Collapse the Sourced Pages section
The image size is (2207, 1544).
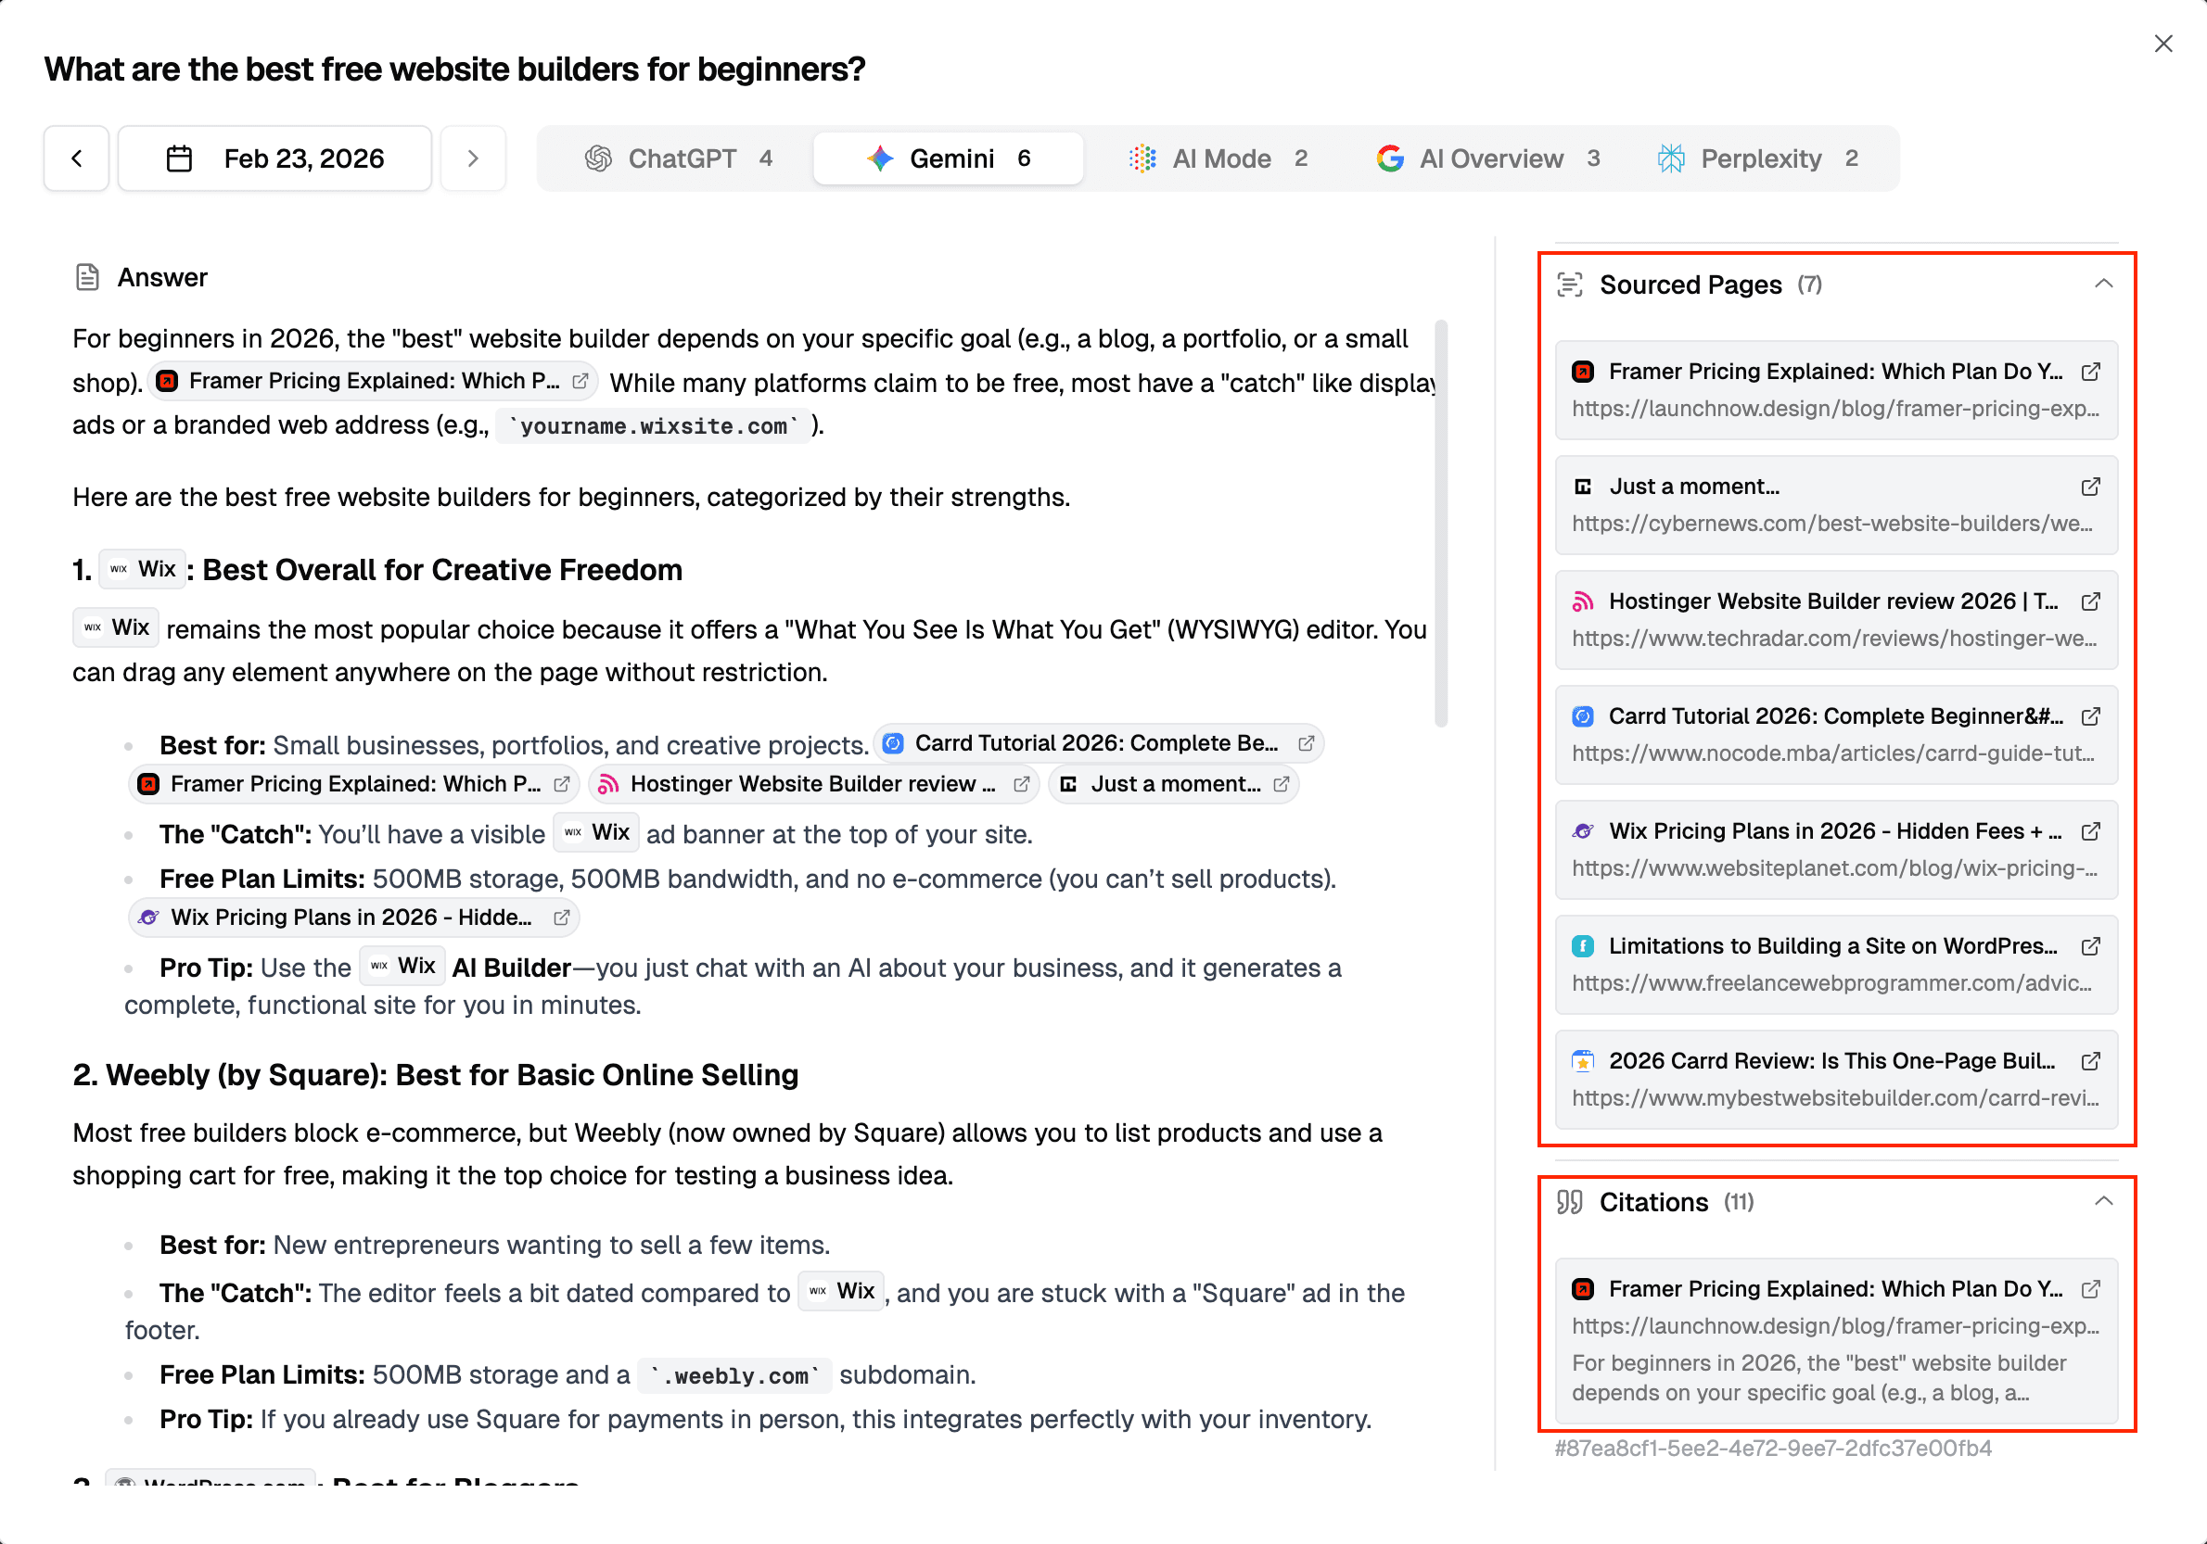click(x=2103, y=284)
